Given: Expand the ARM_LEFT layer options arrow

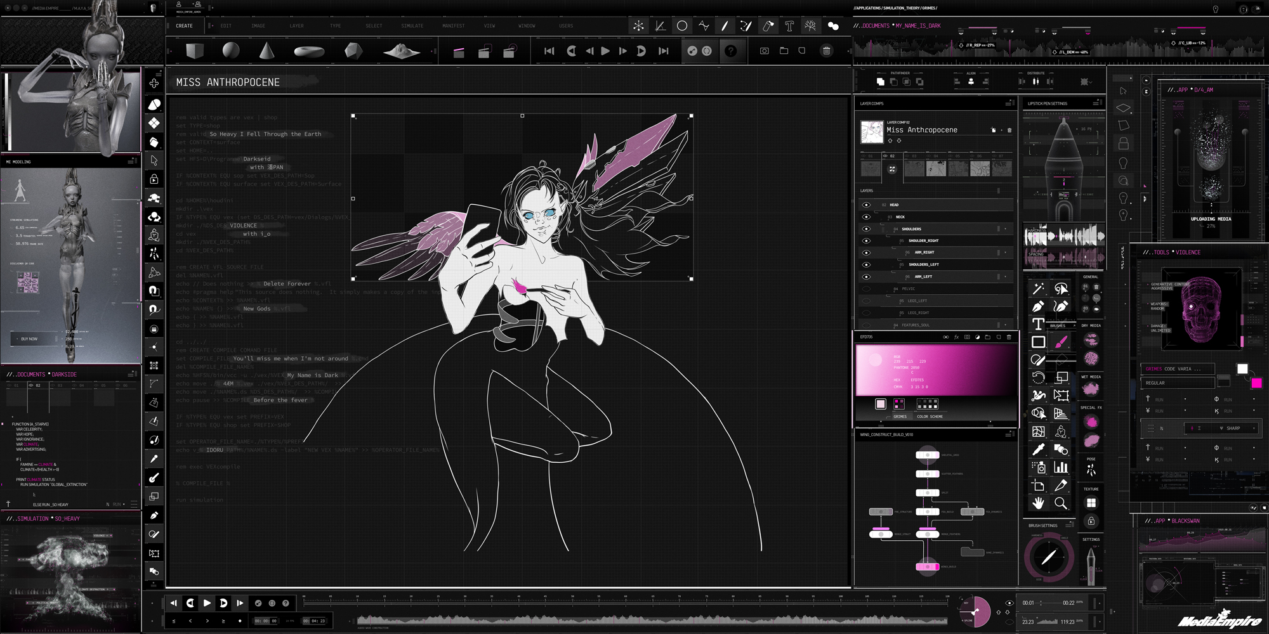Looking at the screenshot, I should 1005,276.
